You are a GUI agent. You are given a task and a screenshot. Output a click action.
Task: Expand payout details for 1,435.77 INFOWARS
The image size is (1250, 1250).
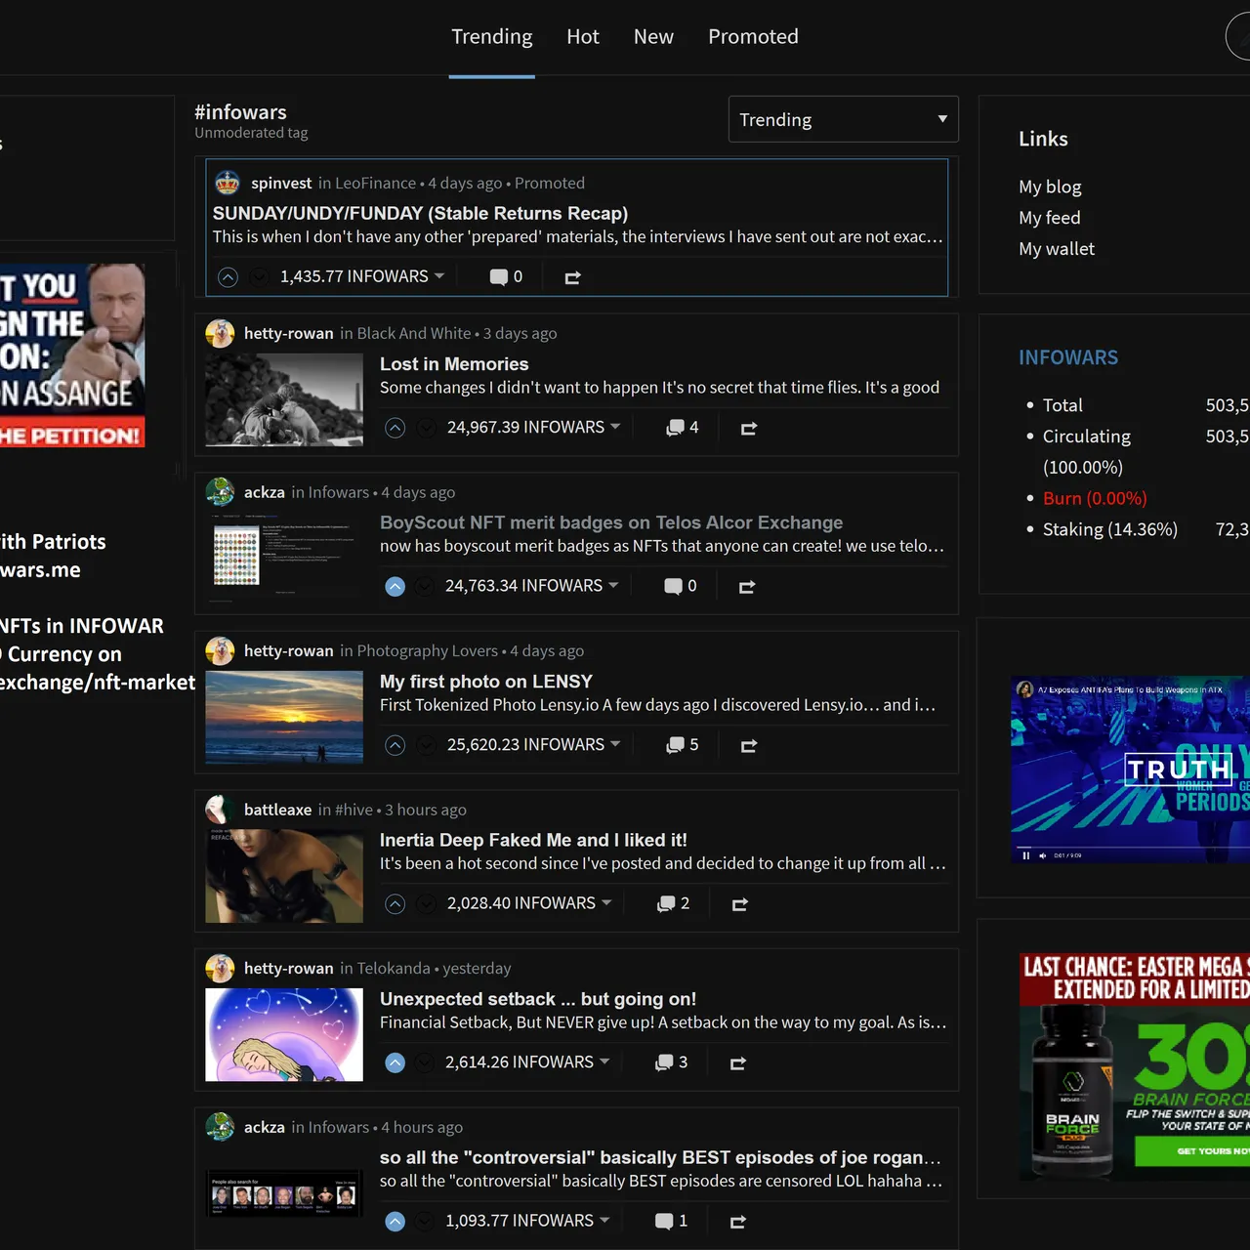439,276
